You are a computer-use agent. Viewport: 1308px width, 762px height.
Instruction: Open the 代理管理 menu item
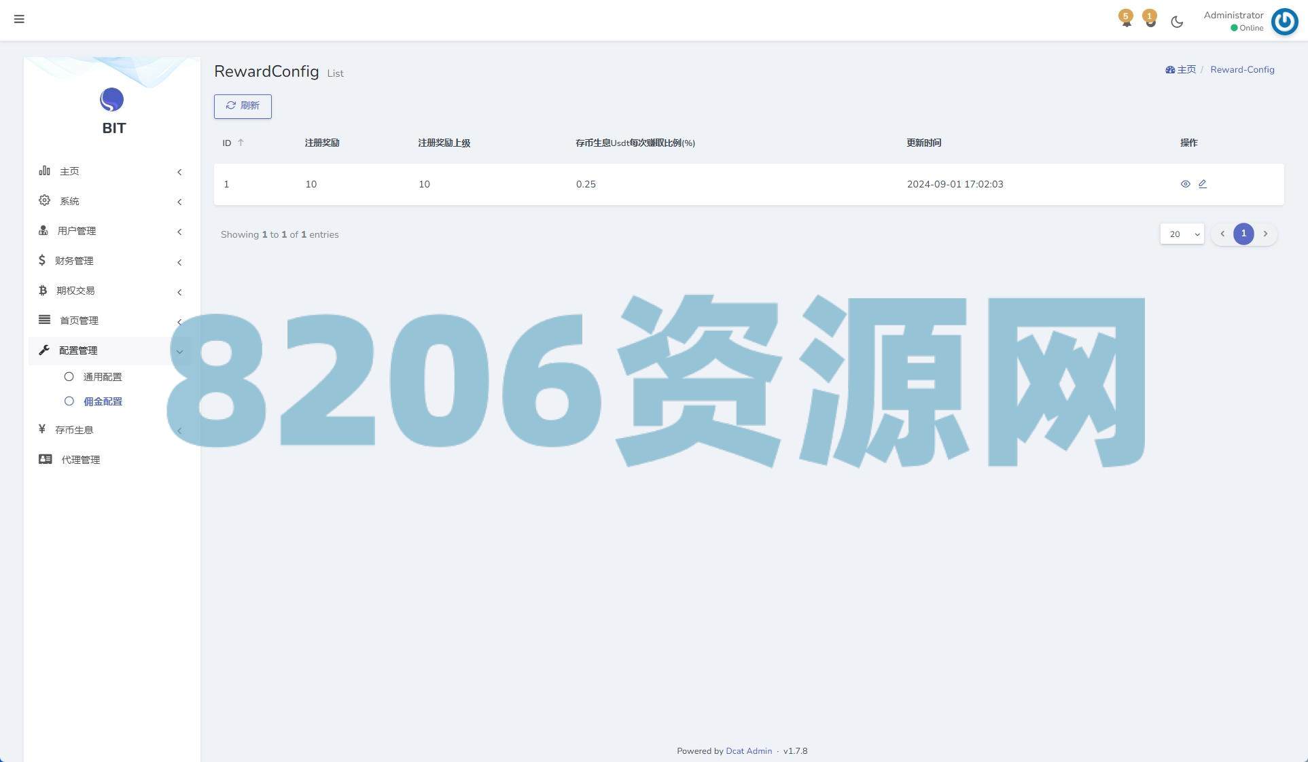[80, 460]
